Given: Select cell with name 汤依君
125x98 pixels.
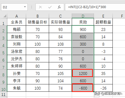Looking at the screenshot, I should point(16,51).
